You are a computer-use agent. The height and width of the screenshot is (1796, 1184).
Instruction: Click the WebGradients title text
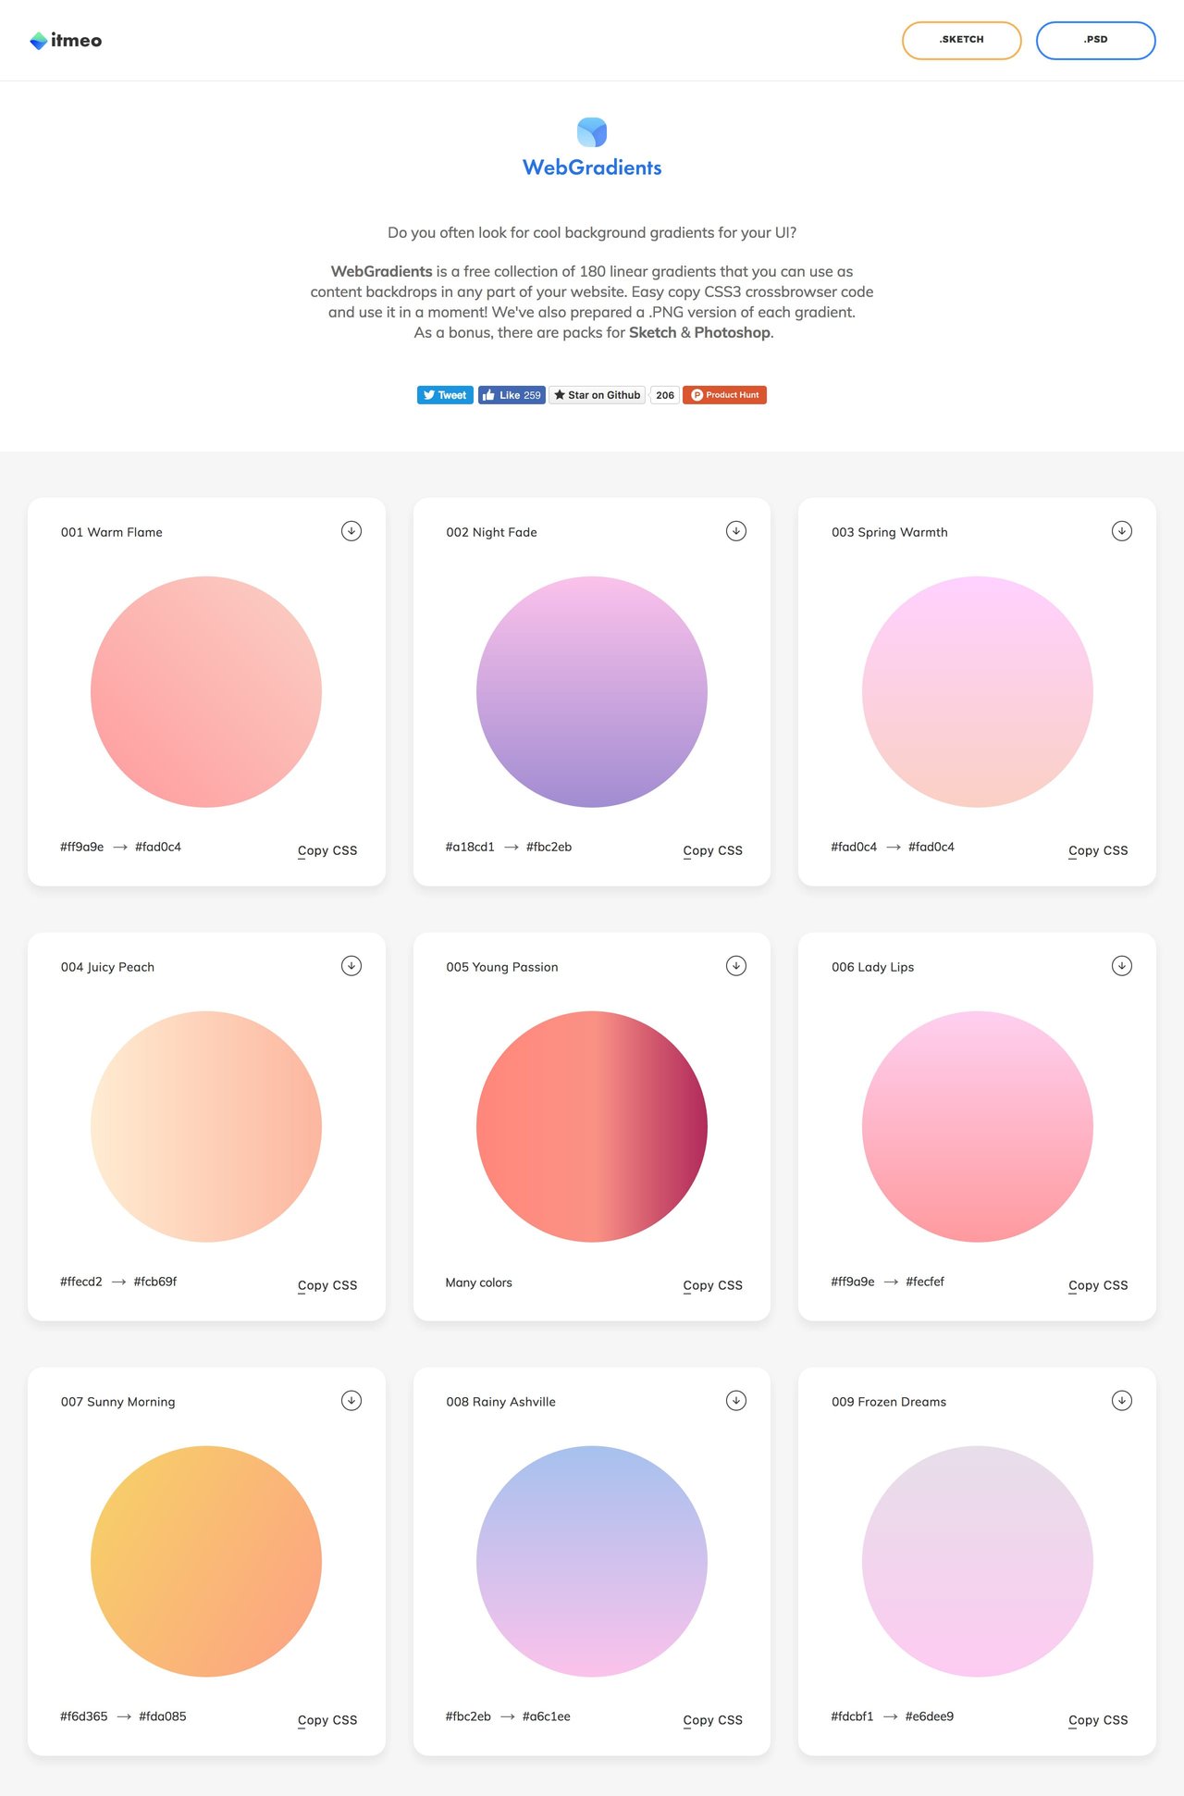click(592, 167)
